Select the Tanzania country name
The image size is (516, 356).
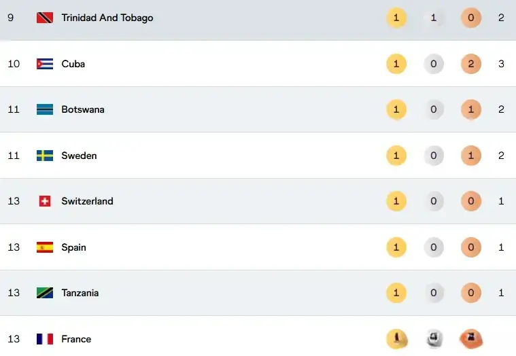(80, 293)
